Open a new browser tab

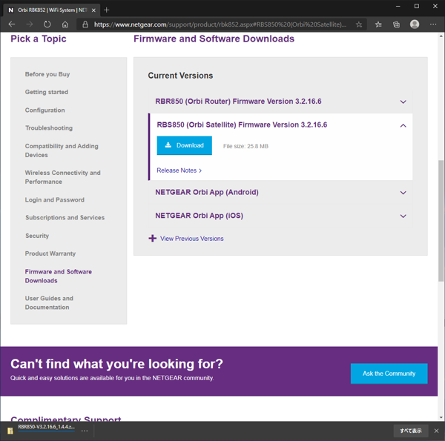click(106, 10)
